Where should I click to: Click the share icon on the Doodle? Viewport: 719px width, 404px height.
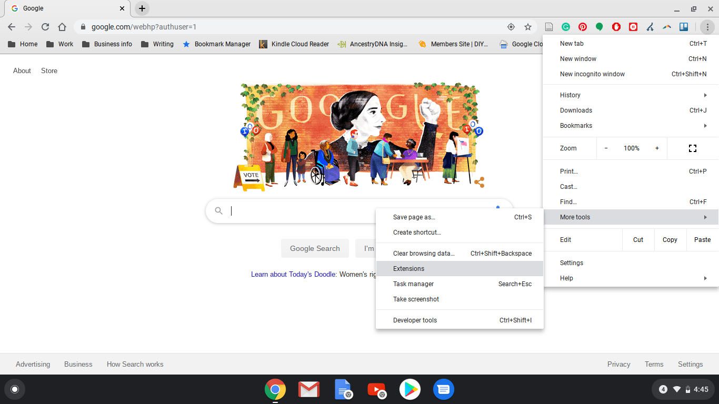coord(479,182)
